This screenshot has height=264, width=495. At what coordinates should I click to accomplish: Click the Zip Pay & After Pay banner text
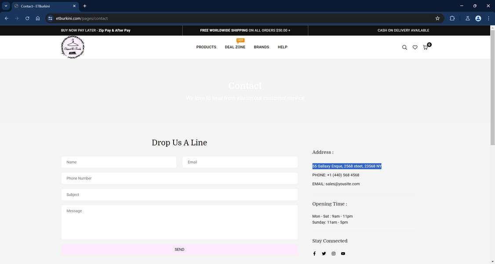[114, 30]
